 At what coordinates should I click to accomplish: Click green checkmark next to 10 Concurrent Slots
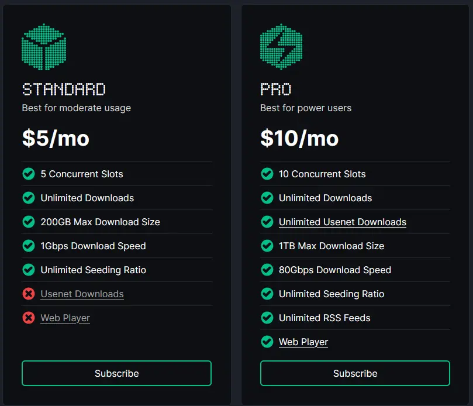click(267, 174)
